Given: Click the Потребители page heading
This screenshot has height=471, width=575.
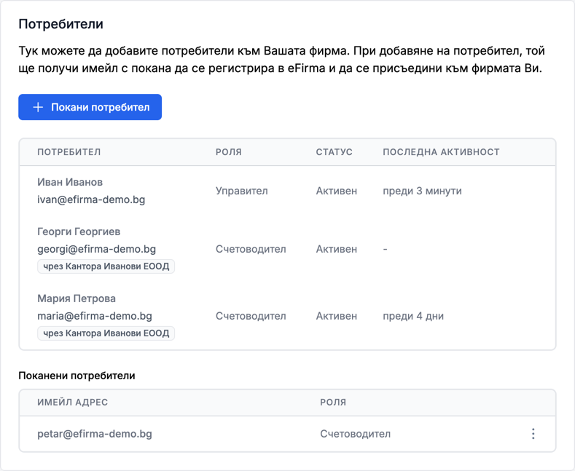Looking at the screenshot, I should pyautogui.click(x=61, y=24).
